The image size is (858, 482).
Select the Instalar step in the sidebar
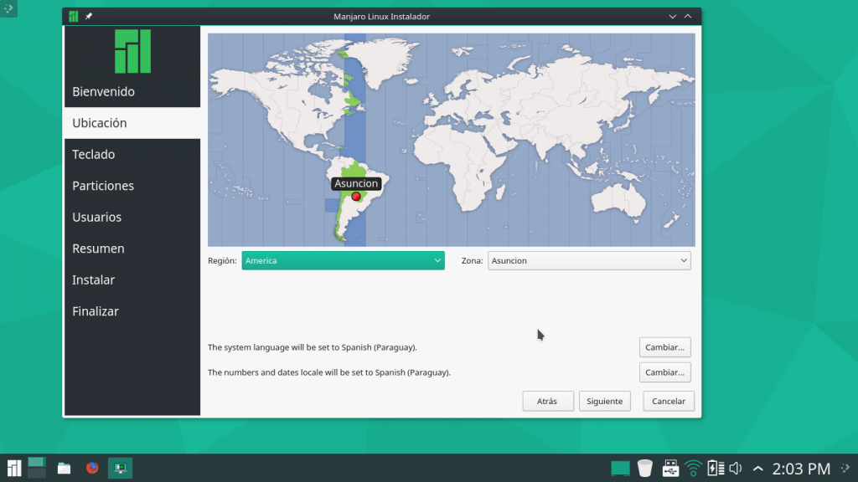(x=132, y=279)
